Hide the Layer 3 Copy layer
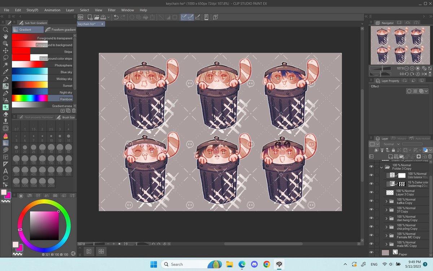This screenshot has width=433, height=271. click(x=371, y=193)
